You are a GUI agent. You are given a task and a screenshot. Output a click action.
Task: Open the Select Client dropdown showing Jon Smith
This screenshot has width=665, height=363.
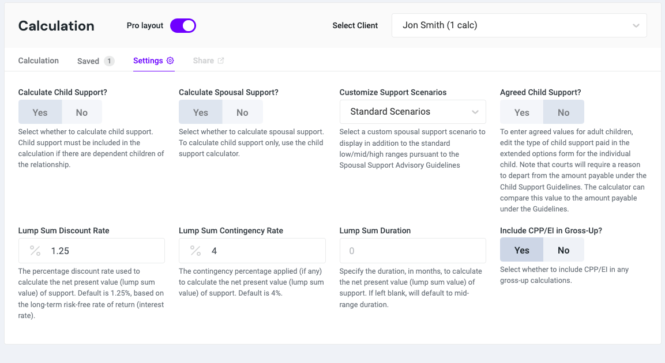(519, 25)
